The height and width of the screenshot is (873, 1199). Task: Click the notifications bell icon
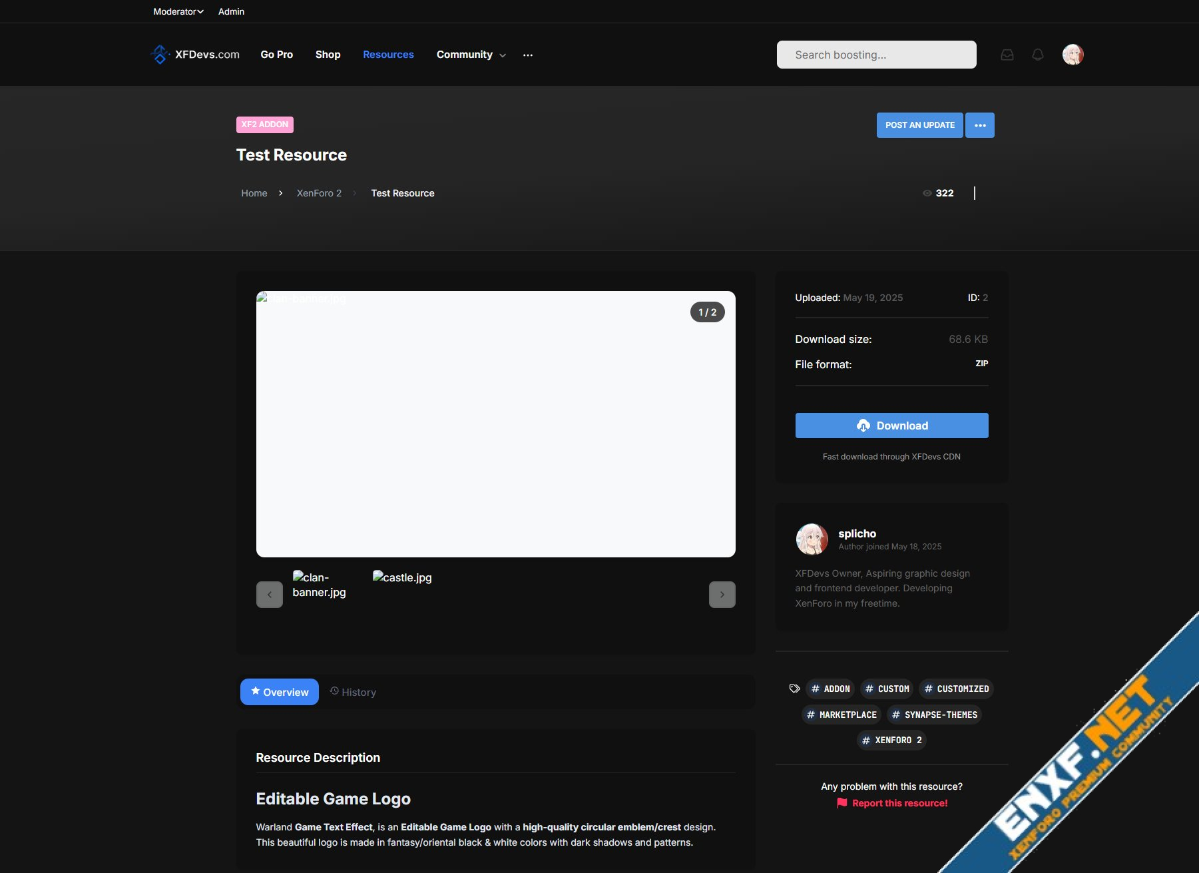point(1037,55)
